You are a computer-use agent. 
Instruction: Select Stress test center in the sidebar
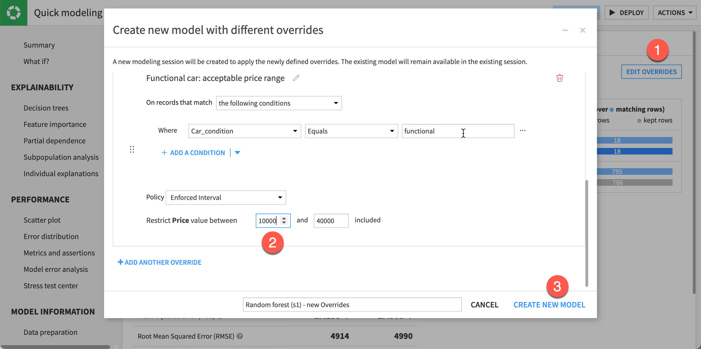(51, 286)
